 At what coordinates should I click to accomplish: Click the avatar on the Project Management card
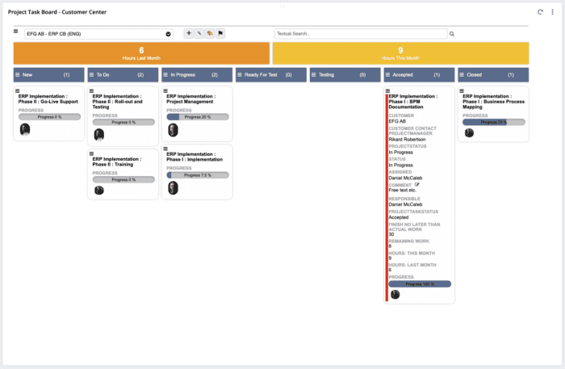coord(173,130)
